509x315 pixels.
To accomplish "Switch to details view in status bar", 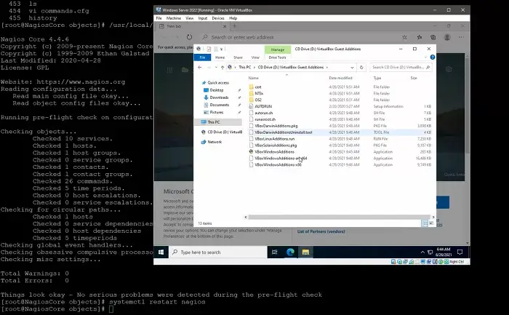I will point(426,223).
